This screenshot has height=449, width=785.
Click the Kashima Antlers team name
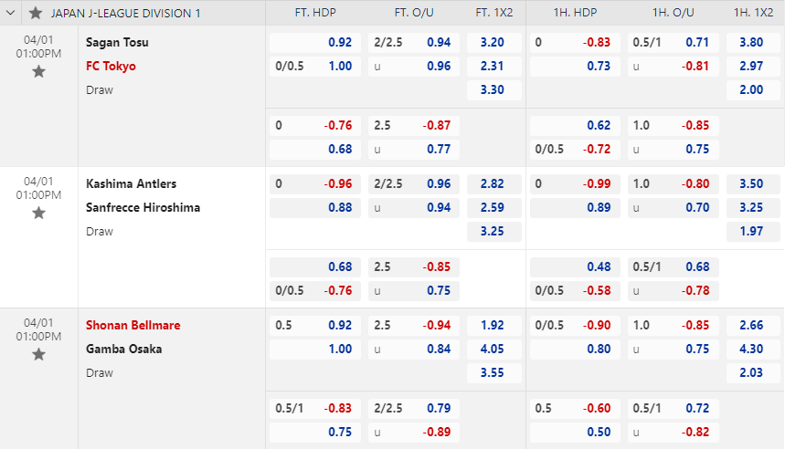[x=132, y=183]
